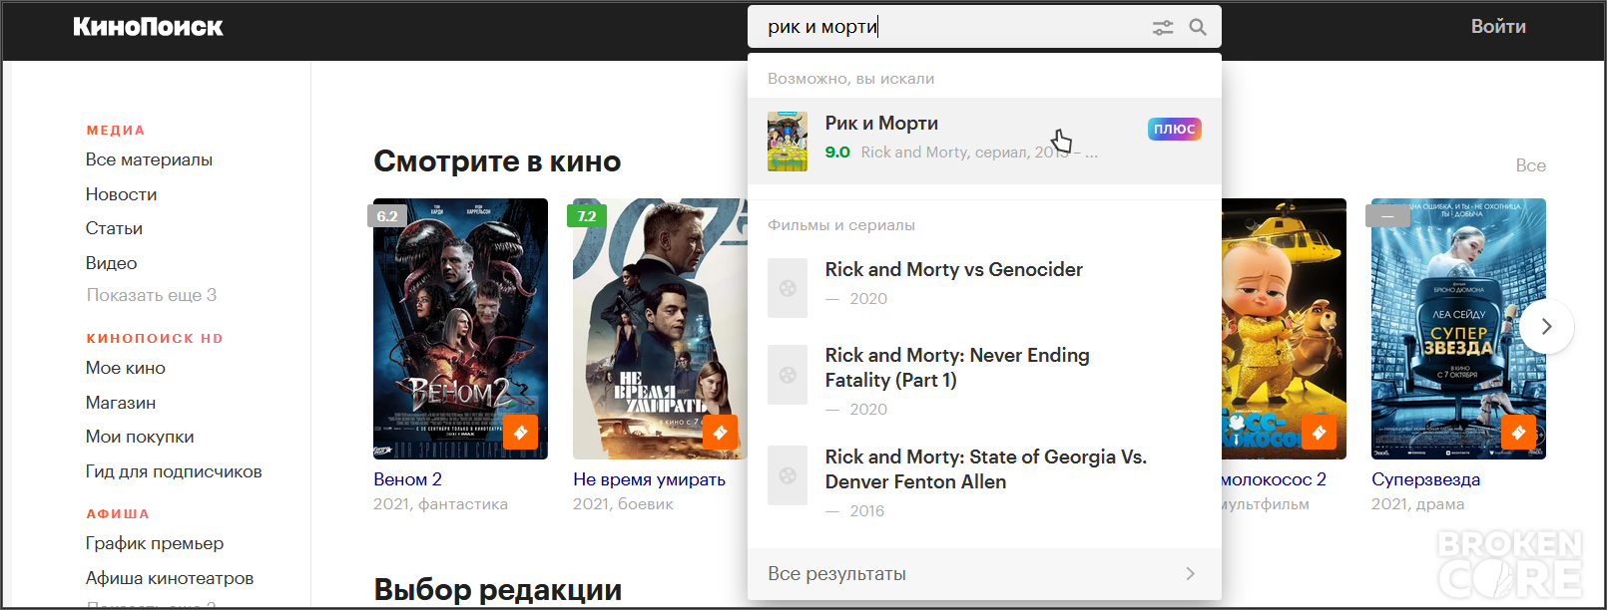The width and height of the screenshot is (1607, 610).
Task: Open the Не время умирать poster
Action: click(x=660, y=329)
